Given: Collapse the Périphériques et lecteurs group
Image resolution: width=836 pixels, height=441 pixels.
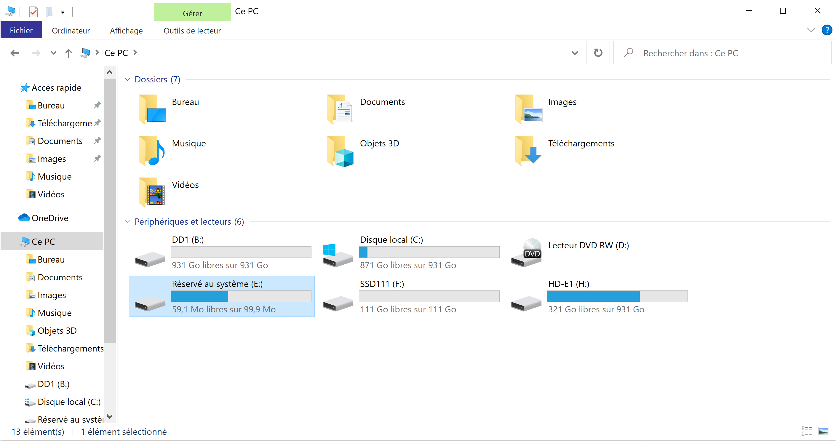Looking at the screenshot, I should point(127,222).
